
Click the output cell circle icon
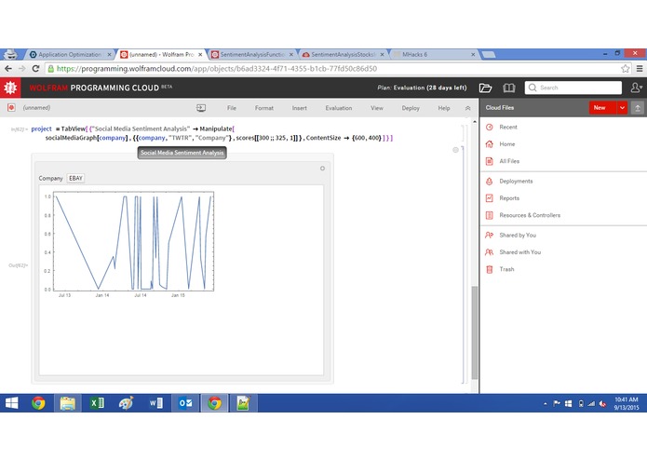point(455,150)
